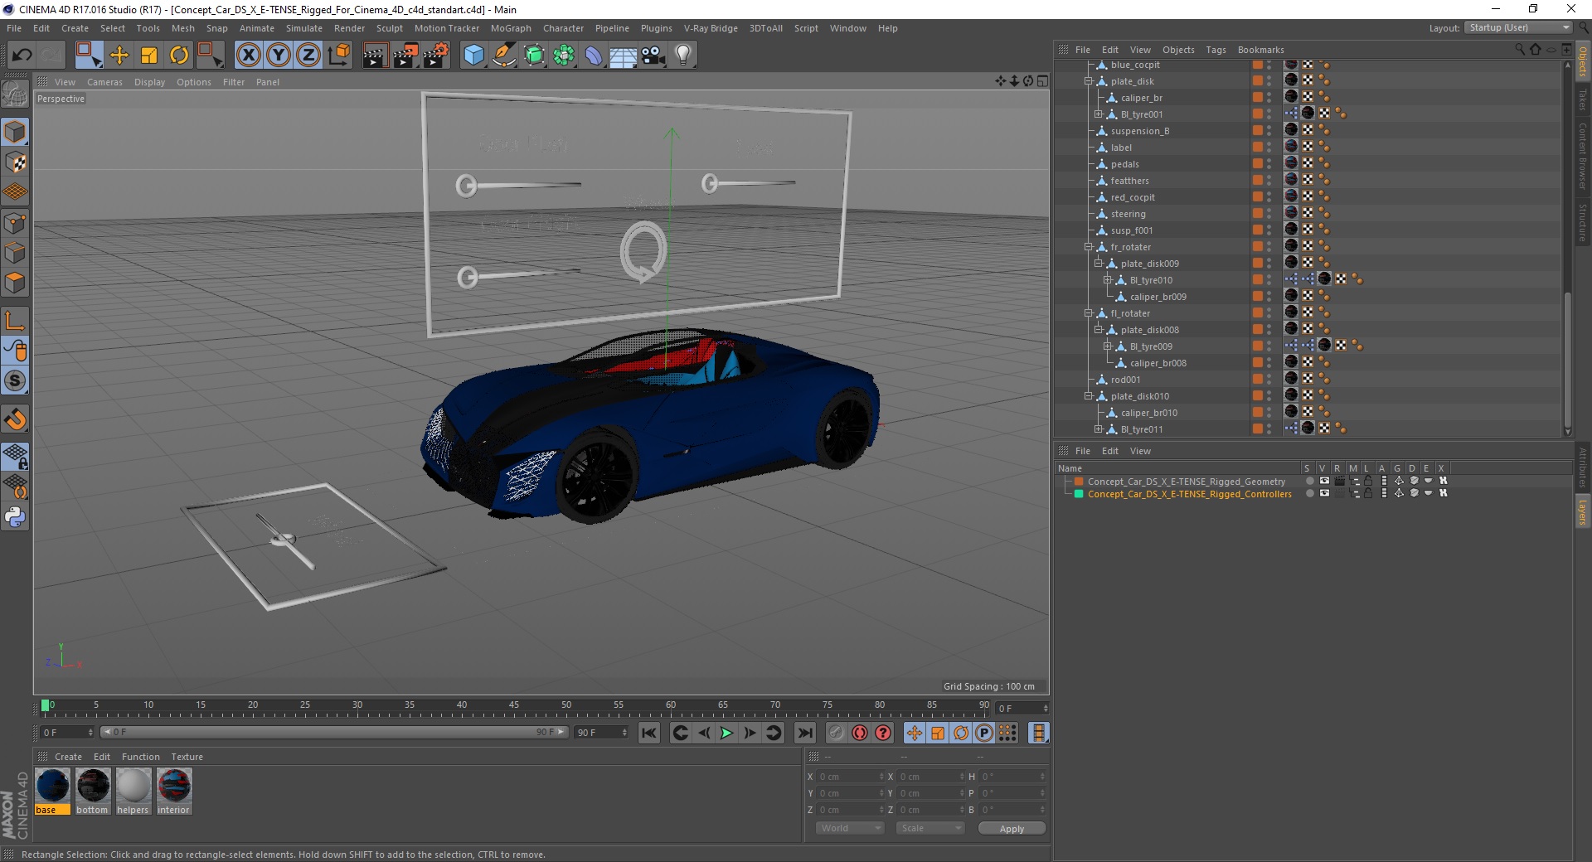Go to the end of the animation
The image size is (1592, 862).
click(x=804, y=733)
